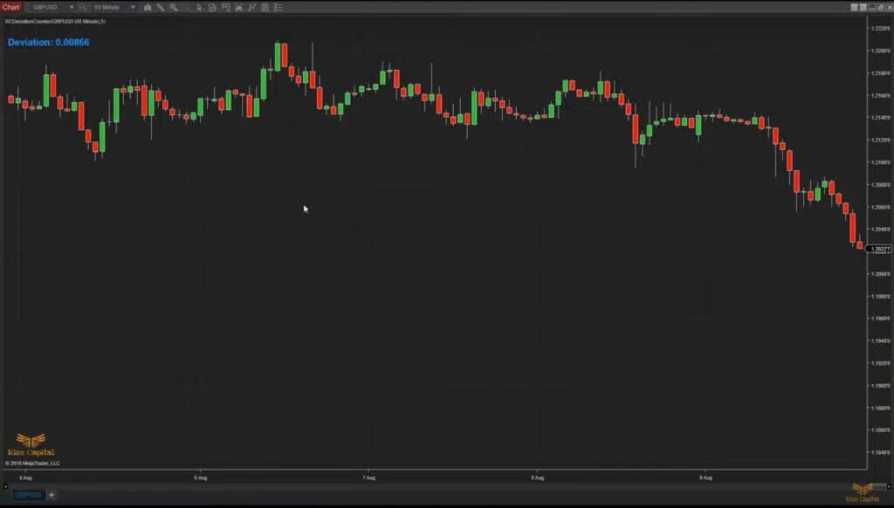Image resolution: width=894 pixels, height=508 pixels.
Task: Click the zoom in magnifier icon
Action: click(x=174, y=7)
